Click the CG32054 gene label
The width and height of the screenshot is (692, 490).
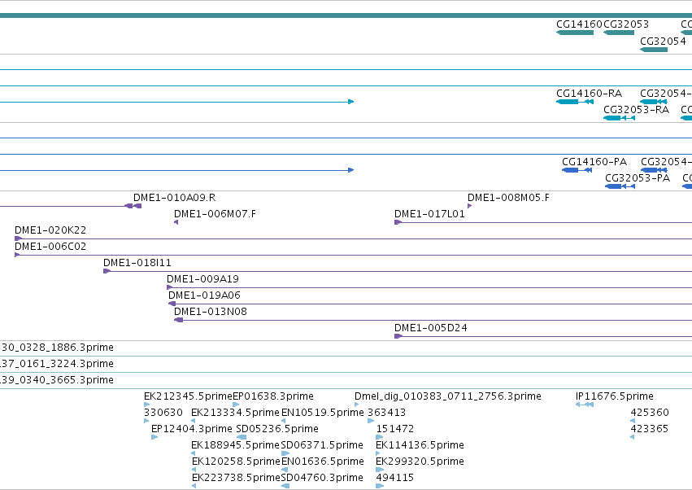pos(663,41)
